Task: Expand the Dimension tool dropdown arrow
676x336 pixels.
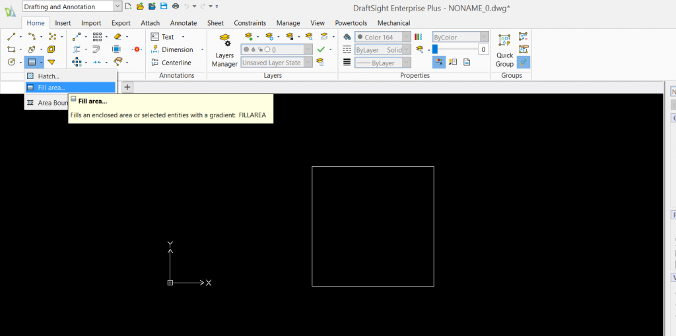Action: click(202, 50)
